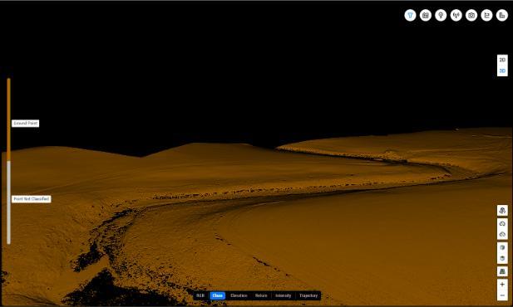Click the camera snapshot icon
This screenshot has height=307, width=513.
point(471,15)
